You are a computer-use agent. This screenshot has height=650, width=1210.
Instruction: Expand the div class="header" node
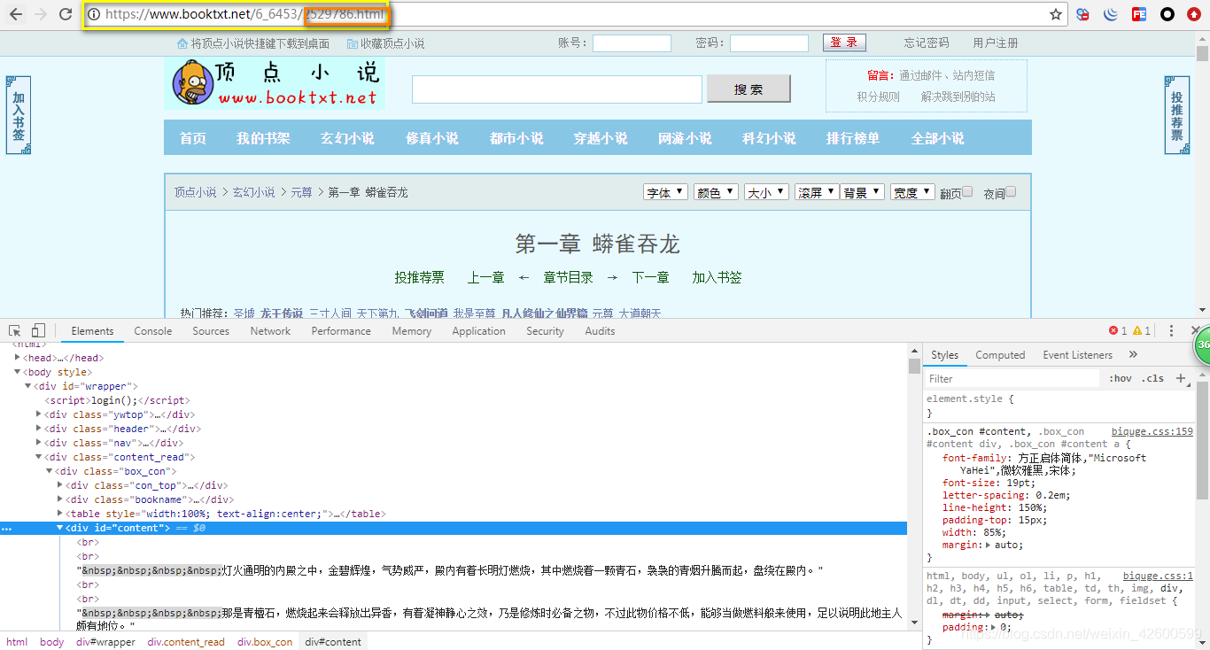[39, 429]
